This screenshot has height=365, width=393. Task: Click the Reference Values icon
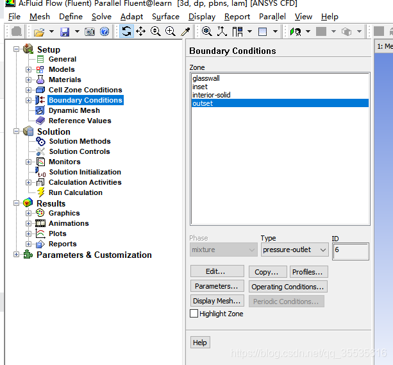click(40, 121)
